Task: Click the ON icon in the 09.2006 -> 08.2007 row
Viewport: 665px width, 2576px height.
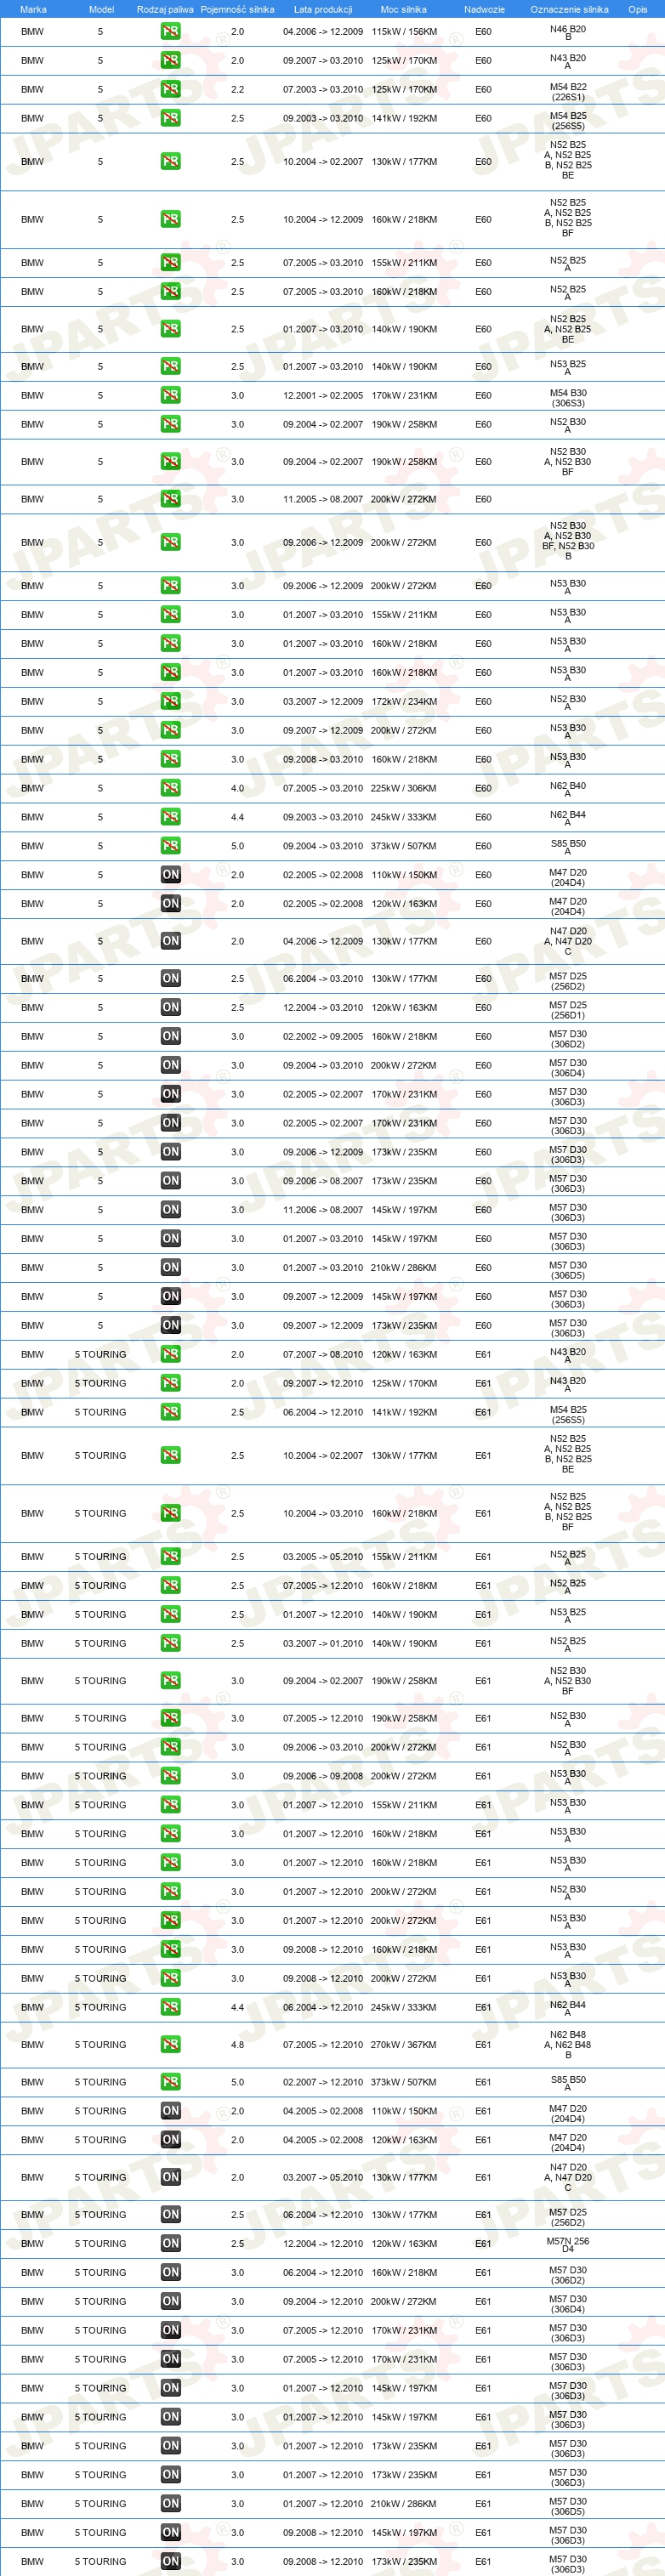Action: click(171, 1180)
